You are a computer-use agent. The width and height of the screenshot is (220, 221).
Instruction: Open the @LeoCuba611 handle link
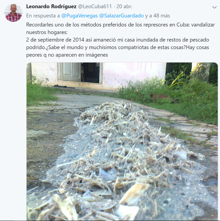[x=95, y=6]
